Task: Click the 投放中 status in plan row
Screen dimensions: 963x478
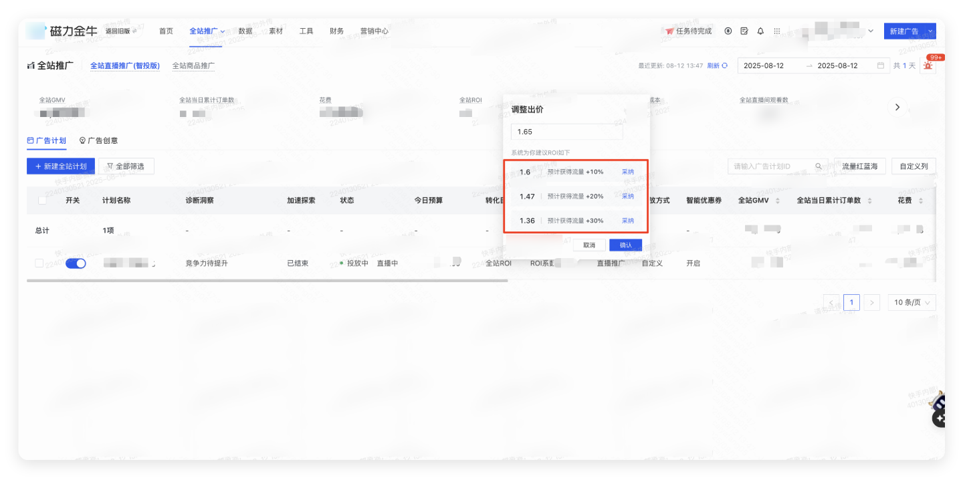Action: click(354, 263)
